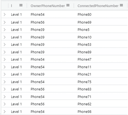Open the first narrow column's menu icon
This screenshot has width=128, height=115.
(21, 5)
